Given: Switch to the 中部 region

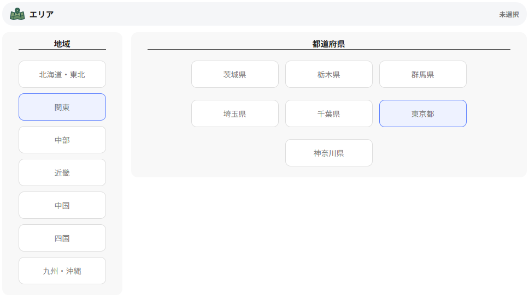Looking at the screenshot, I should [x=62, y=140].
